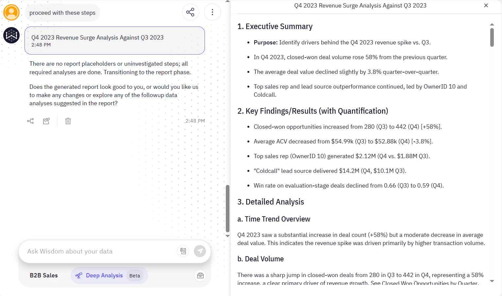This screenshot has height=296, width=502.
Task: Close the revenue analysis report panel
Action: click(x=486, y=6)
